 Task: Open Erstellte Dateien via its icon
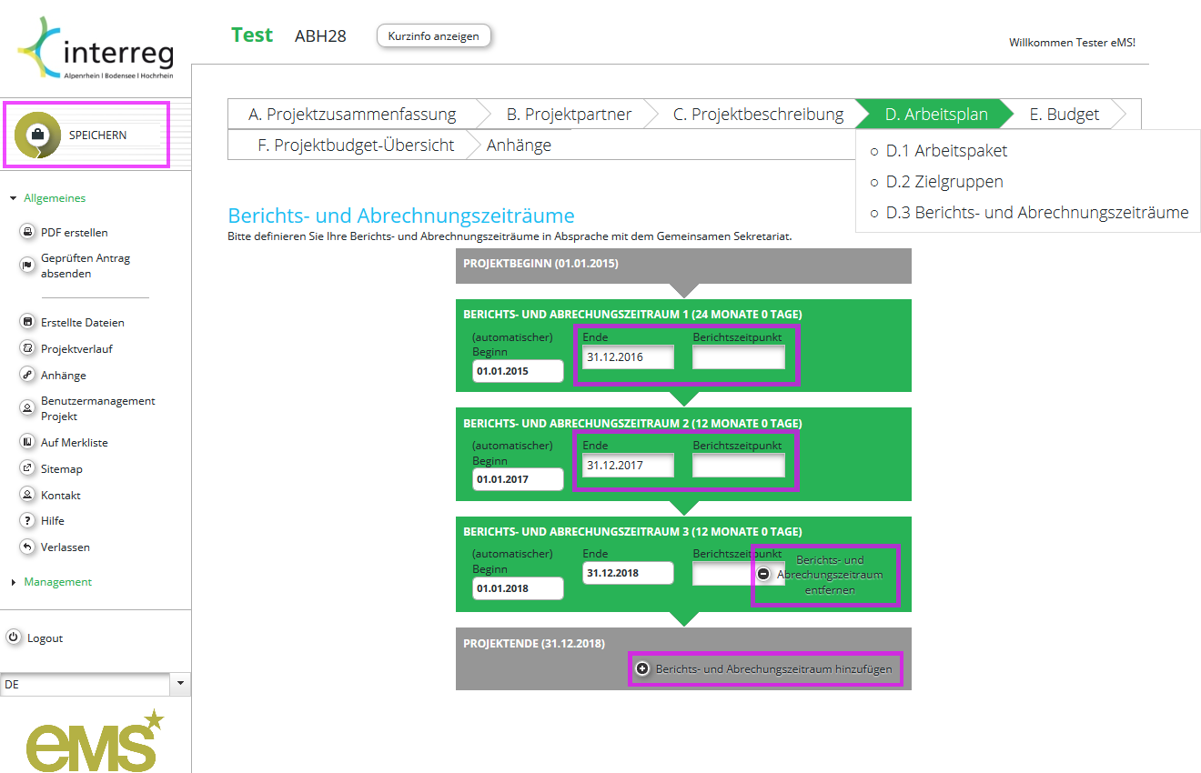pyautogui.click(x=27, y=322)
